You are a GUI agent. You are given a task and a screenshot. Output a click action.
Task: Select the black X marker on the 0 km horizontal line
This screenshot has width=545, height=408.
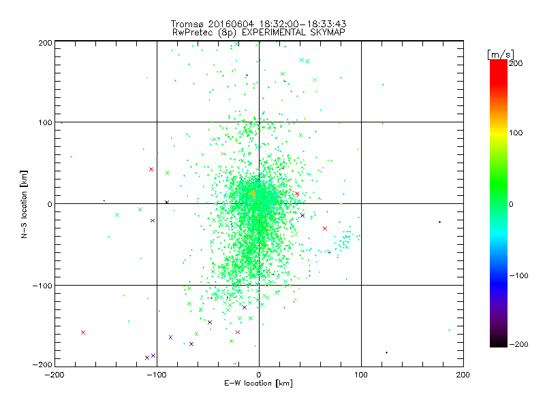[x=167, y=202]
